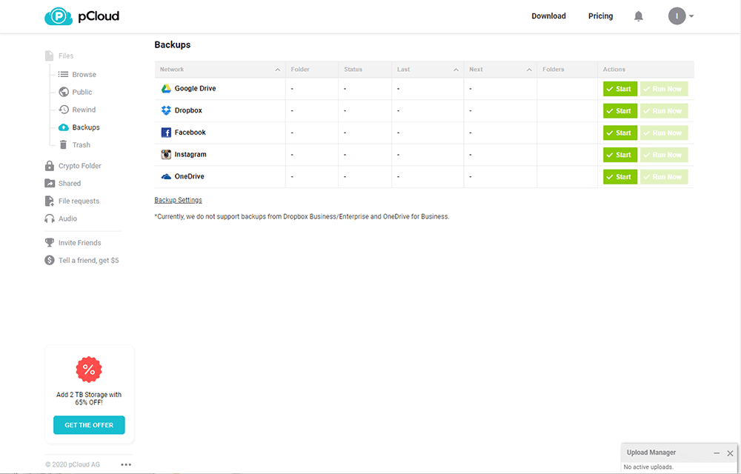Click the Google Drive icon
Screen dimensions: 741x474
[x=167, y=89]
